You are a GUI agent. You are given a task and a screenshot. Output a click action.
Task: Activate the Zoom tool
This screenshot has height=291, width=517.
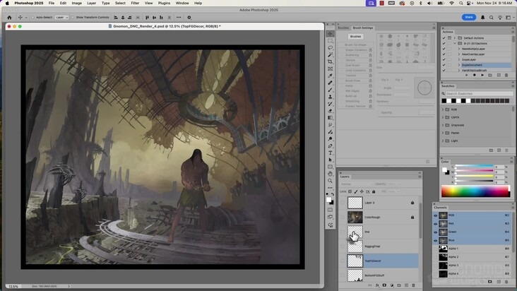click(330, 181)
